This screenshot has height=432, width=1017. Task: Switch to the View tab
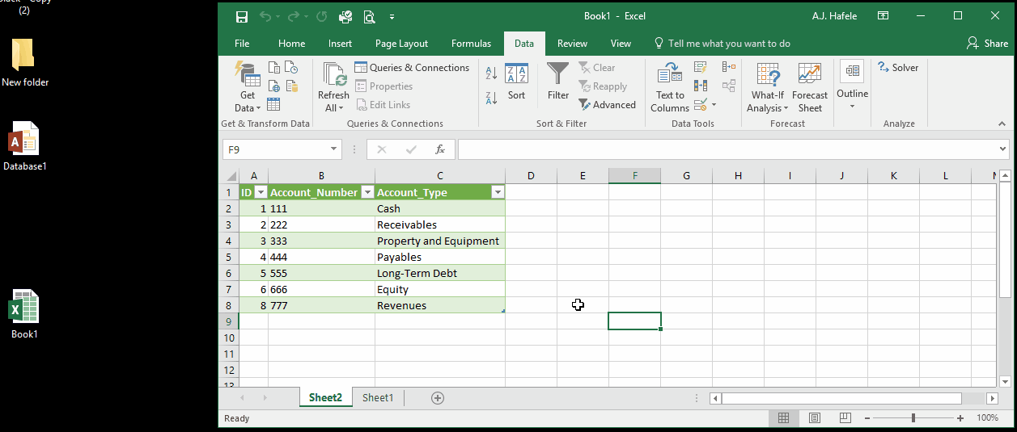(x=621, y=44)
